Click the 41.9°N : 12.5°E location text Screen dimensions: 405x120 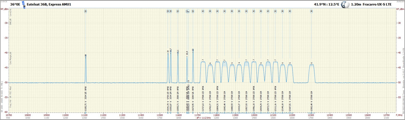click(x=327, y=4)
